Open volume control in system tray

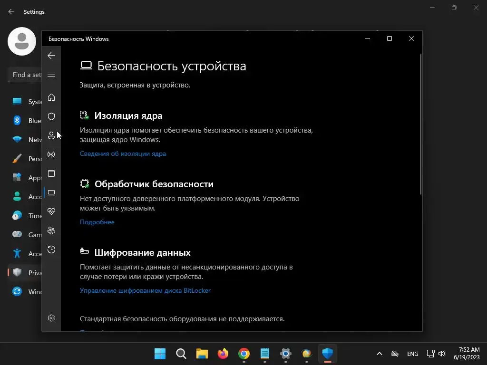tap(442, 354)
